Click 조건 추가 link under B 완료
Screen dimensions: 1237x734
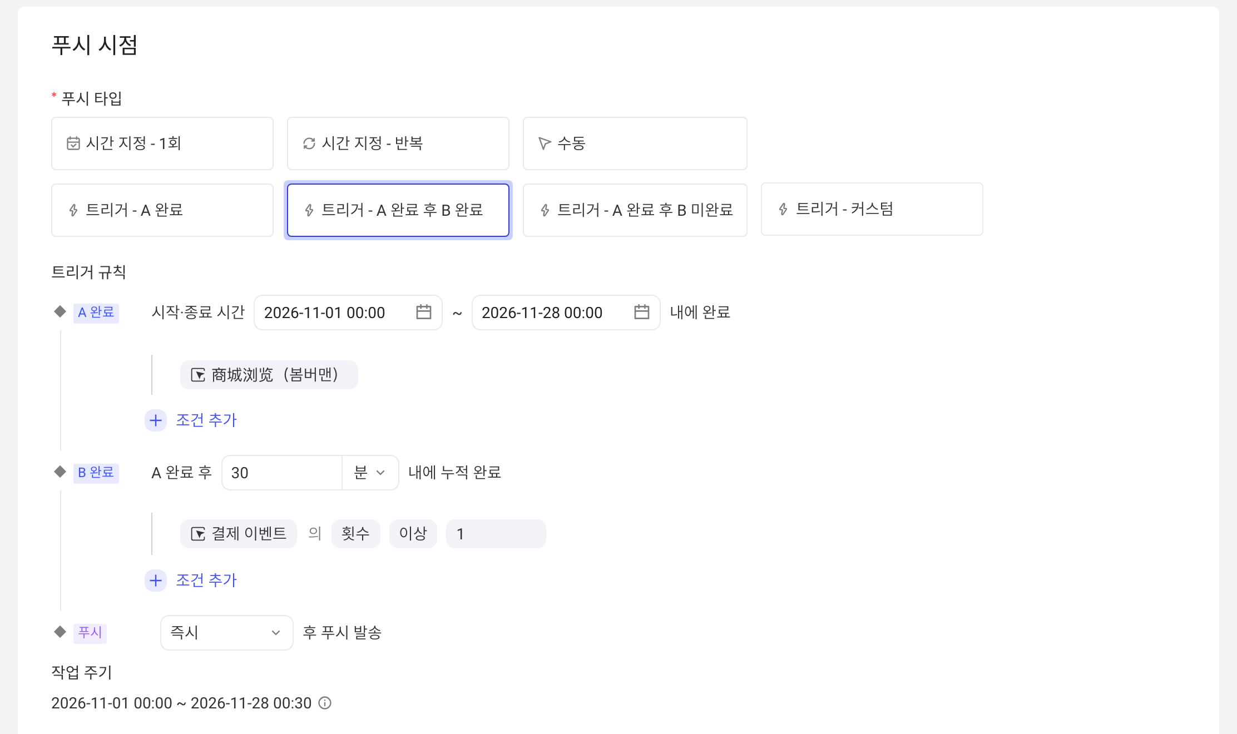tap(206, 581)
